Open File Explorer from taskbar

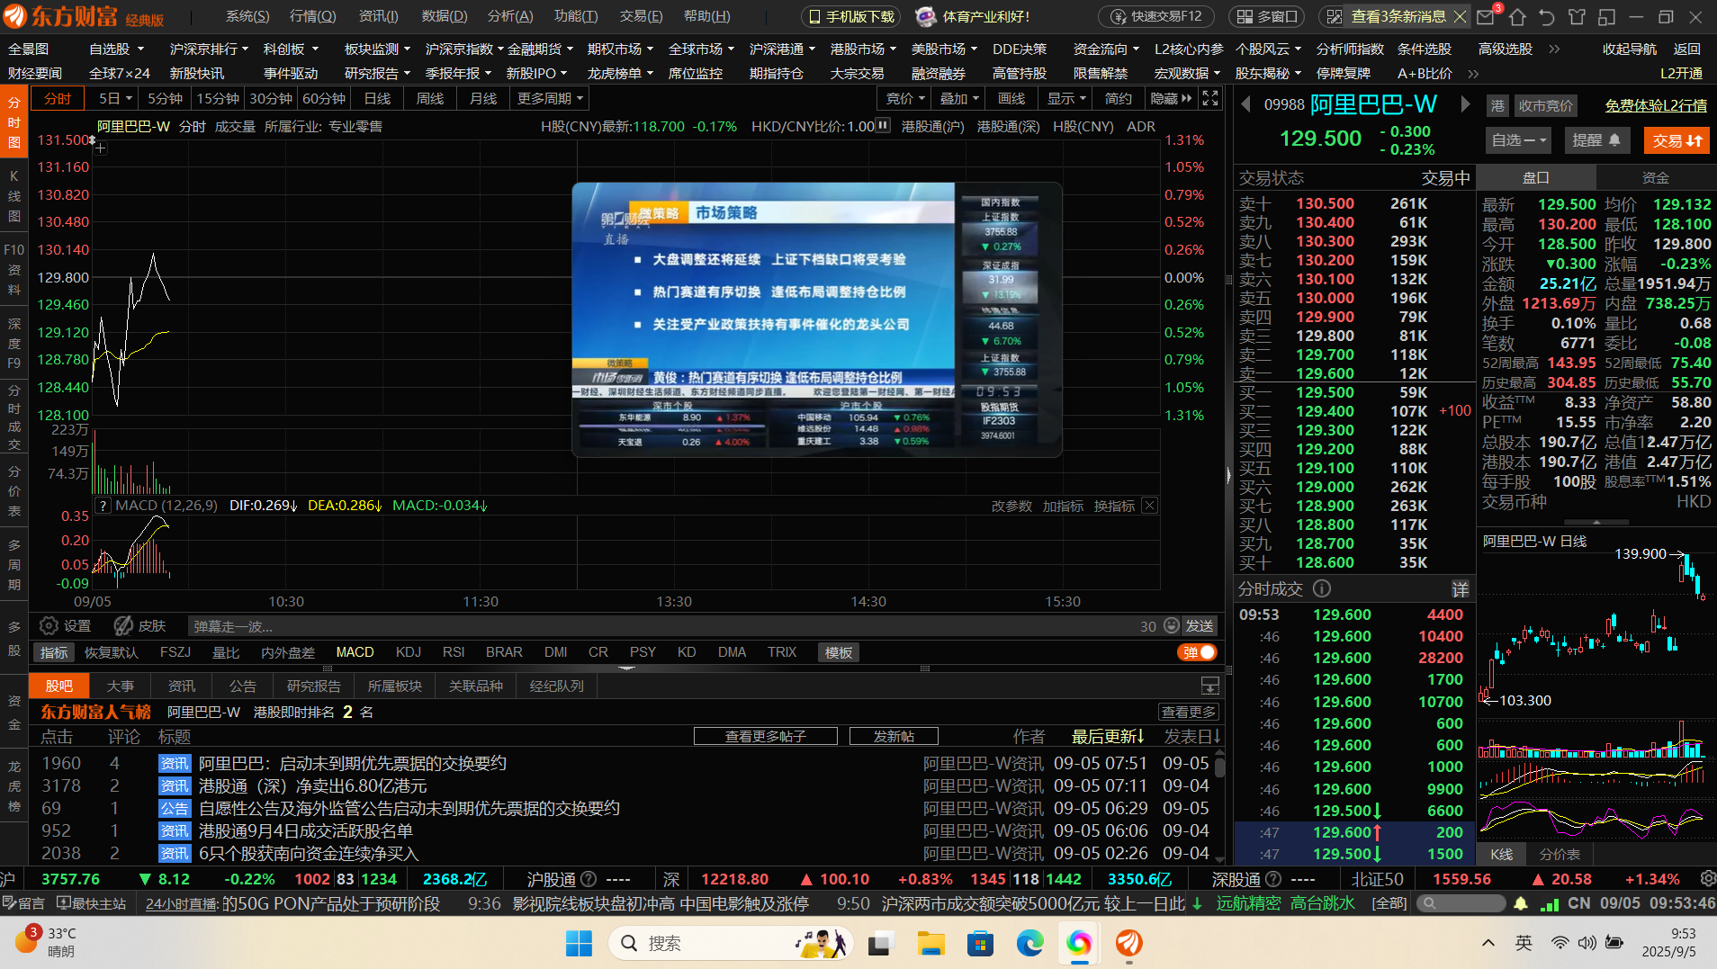click(930, 943)
